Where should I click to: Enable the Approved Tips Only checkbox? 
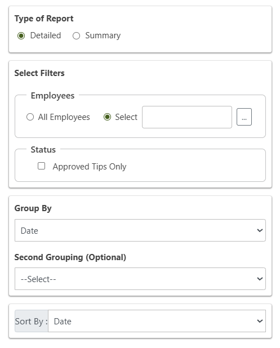(41, 166)
